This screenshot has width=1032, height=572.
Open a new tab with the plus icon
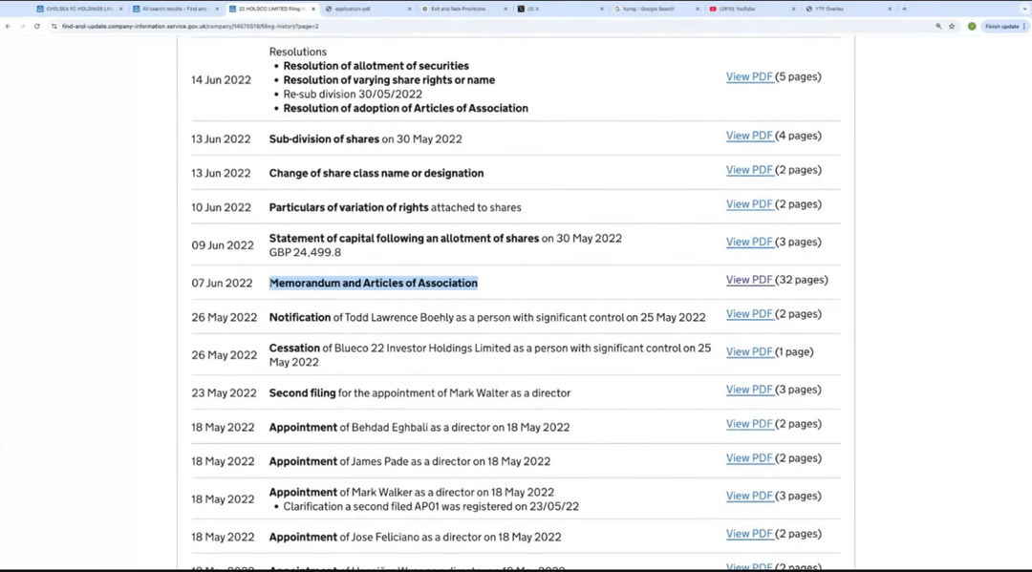coord(904,9)
